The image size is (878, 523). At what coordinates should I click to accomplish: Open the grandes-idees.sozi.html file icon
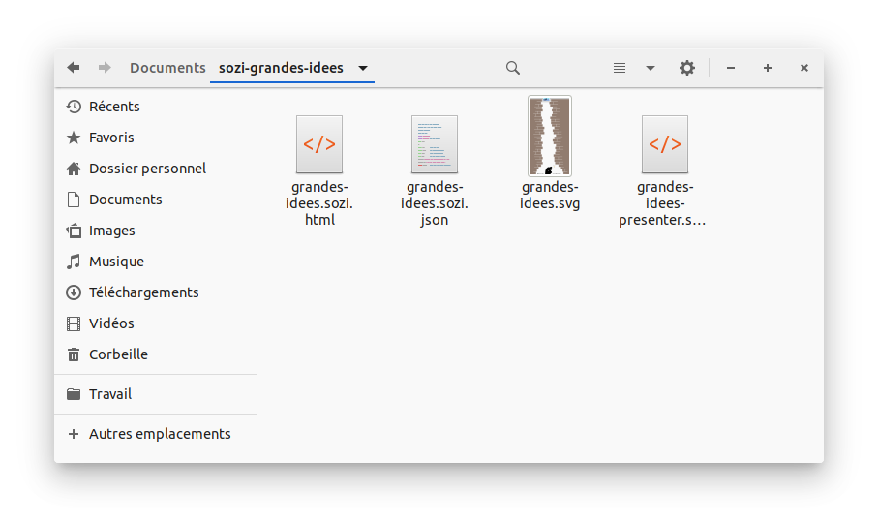tap(319, 144)
